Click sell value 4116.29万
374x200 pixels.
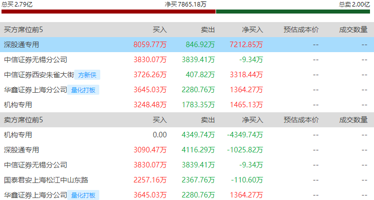pyautogui.click(x=198, y=150)
